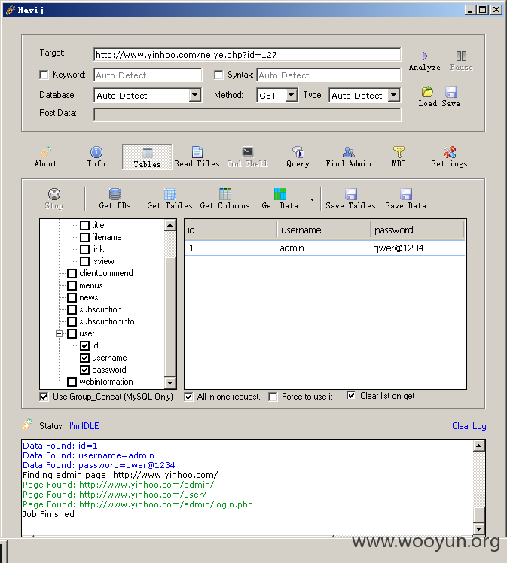
Task: Open the MD5 tool
Action: pyautogui.click(x=399, y=157)
